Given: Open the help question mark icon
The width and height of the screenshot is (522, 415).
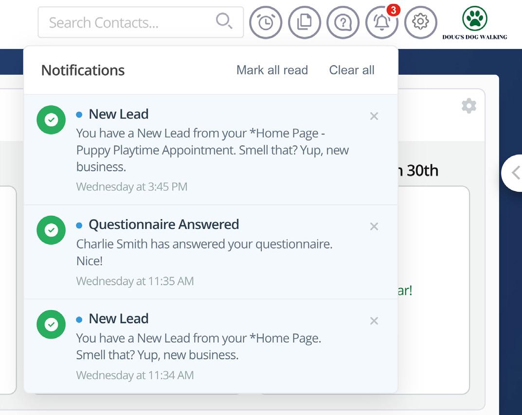Looking at the screenshot, I should [x=343, y=22].
